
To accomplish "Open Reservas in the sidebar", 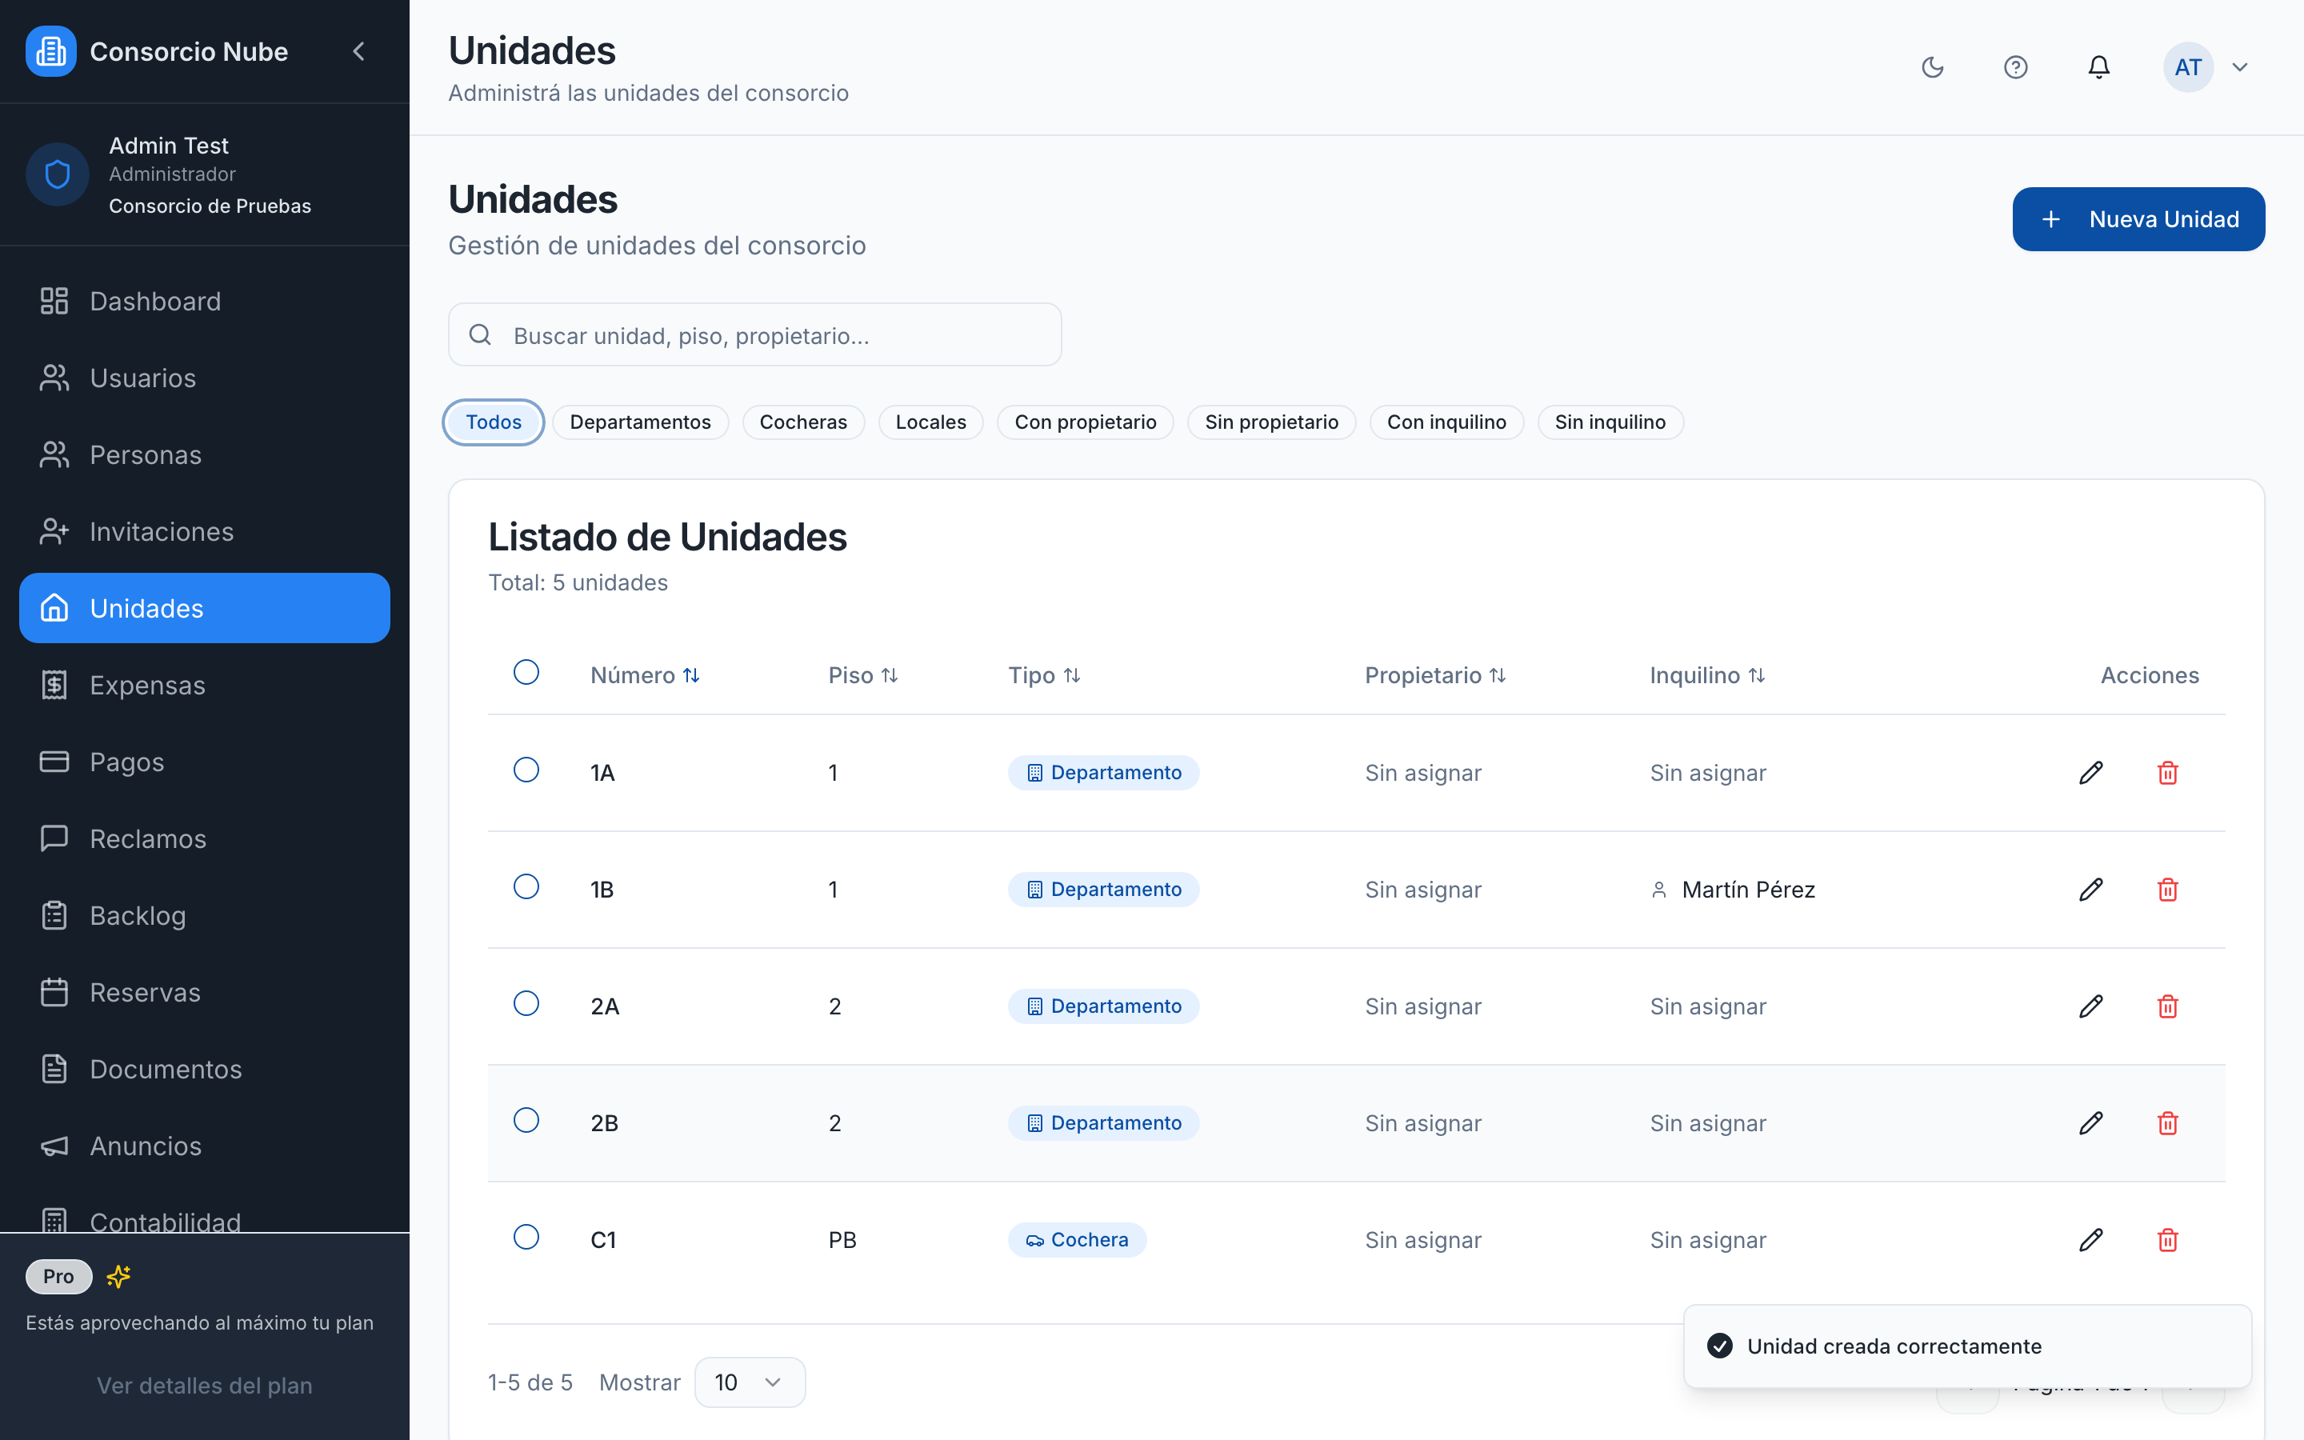I will point(205,992).
